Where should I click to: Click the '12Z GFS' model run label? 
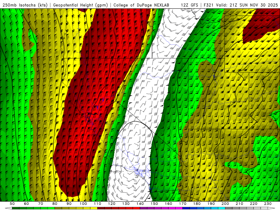click(189, 5)
